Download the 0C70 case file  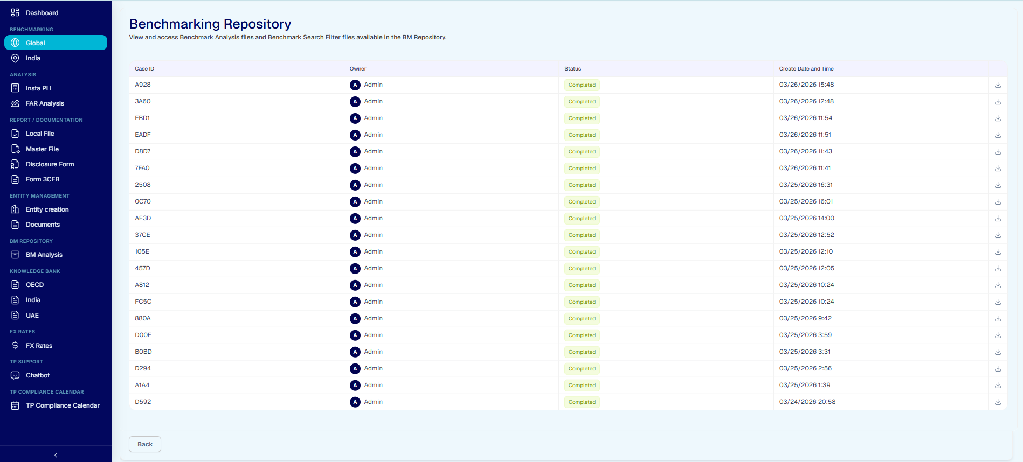click(998, 202)
